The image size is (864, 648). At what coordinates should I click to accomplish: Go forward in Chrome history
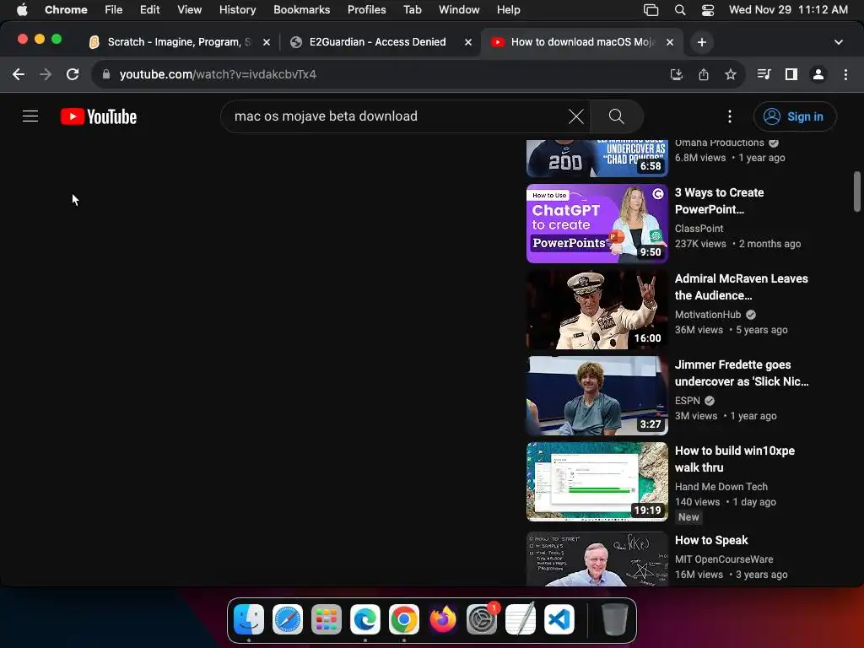tap(46, 74)
